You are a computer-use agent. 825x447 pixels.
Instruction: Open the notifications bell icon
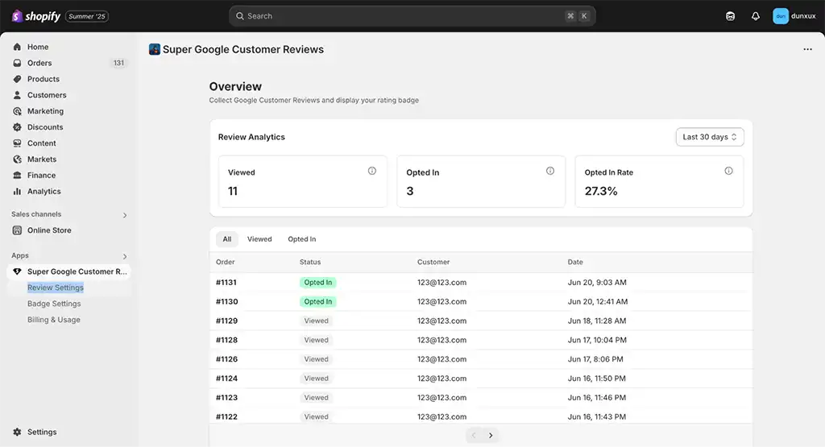click(x=755, y=16)
